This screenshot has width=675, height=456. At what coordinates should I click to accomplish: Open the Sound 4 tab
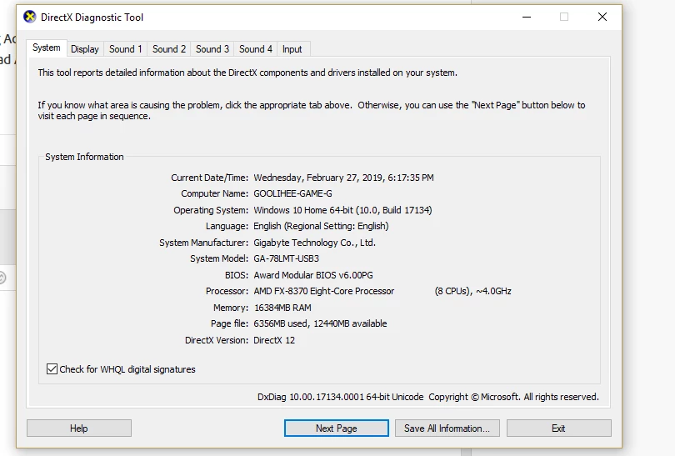(x=256, y=49)
